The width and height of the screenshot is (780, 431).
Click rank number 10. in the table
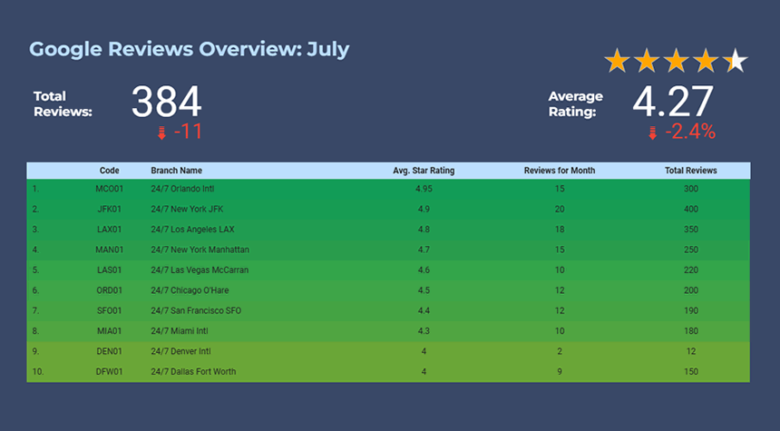[x=38, y=372]
